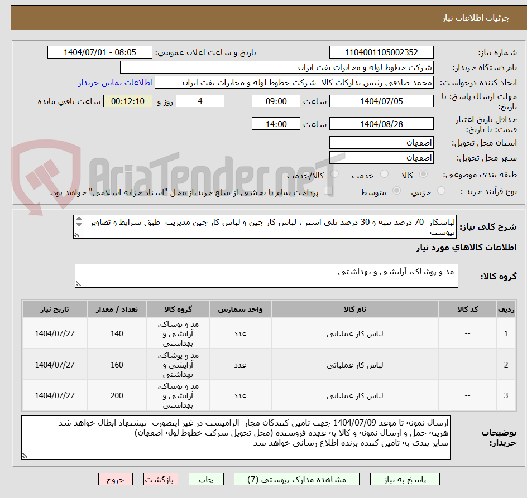Click the شماره نیاز number field
This screenshot has height=498, width=527.
(x=381, y=52)
